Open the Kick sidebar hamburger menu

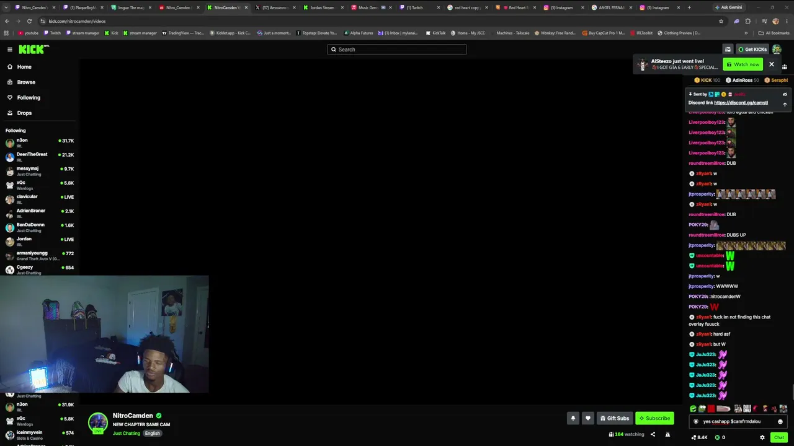pyautogui.click(x=10, y=50)
